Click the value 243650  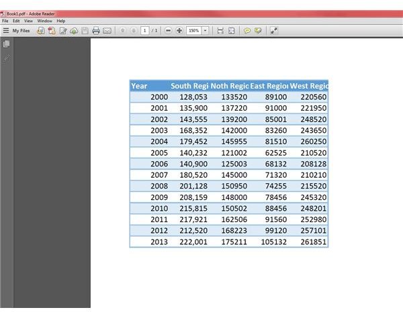pyautogui.click(x=314, y=130)
